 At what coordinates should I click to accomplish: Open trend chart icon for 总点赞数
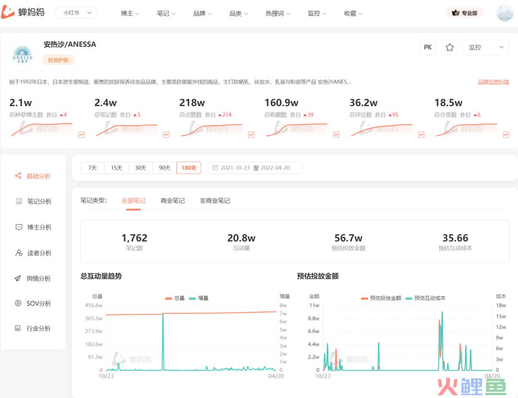click(x=251, y=135)
